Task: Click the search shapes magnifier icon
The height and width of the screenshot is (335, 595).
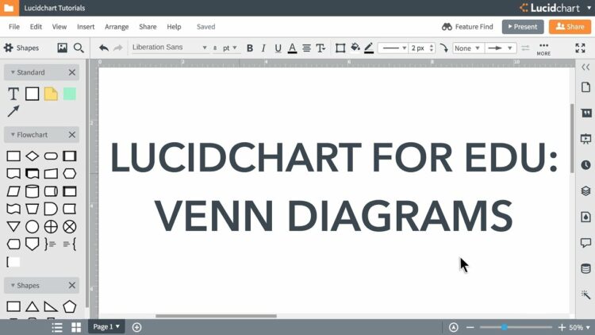Action: (79, 48)
